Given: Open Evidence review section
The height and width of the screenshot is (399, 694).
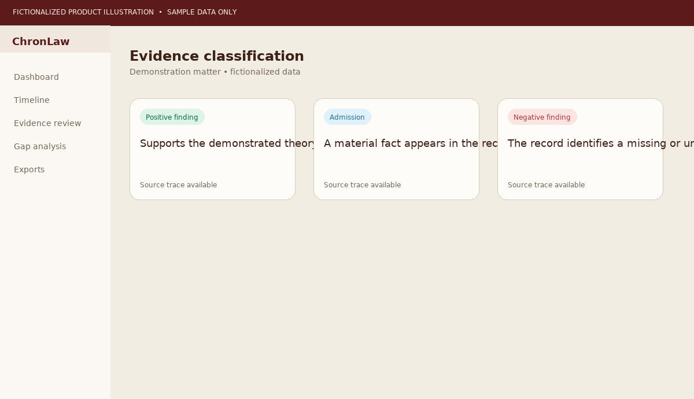Looking at the screenshot, I should 47,123.
